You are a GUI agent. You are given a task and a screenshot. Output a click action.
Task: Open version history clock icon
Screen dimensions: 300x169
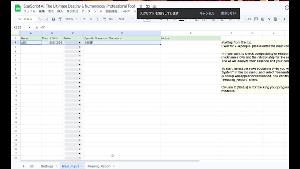[287, 8]
